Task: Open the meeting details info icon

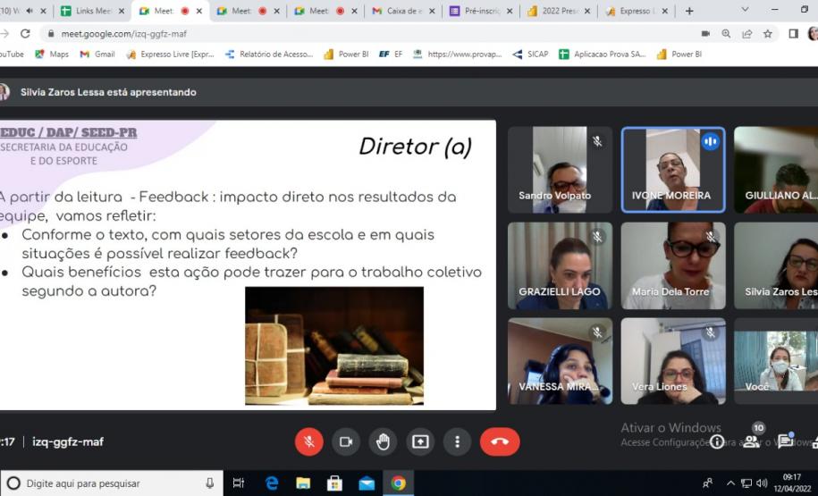Action: click(x=717, y=441)
